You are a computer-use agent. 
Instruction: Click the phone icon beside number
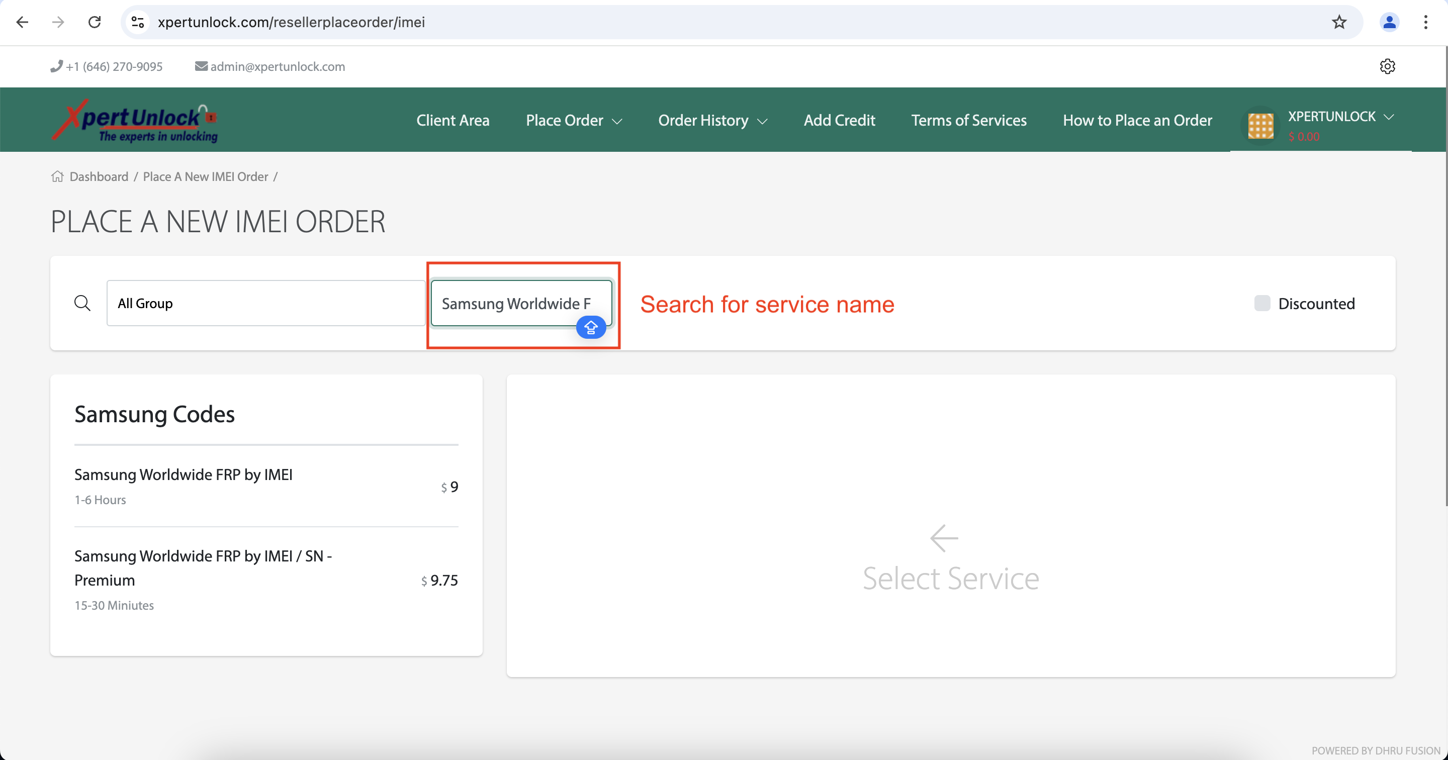click(56, 66)
